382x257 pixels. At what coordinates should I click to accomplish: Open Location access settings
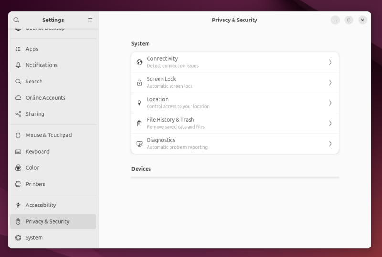[x=235, y=103]
